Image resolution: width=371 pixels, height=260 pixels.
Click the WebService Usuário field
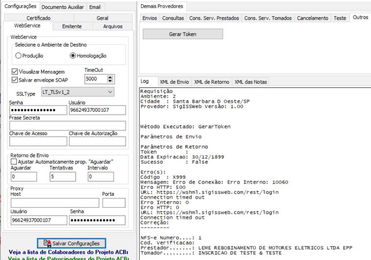point(97,110)
